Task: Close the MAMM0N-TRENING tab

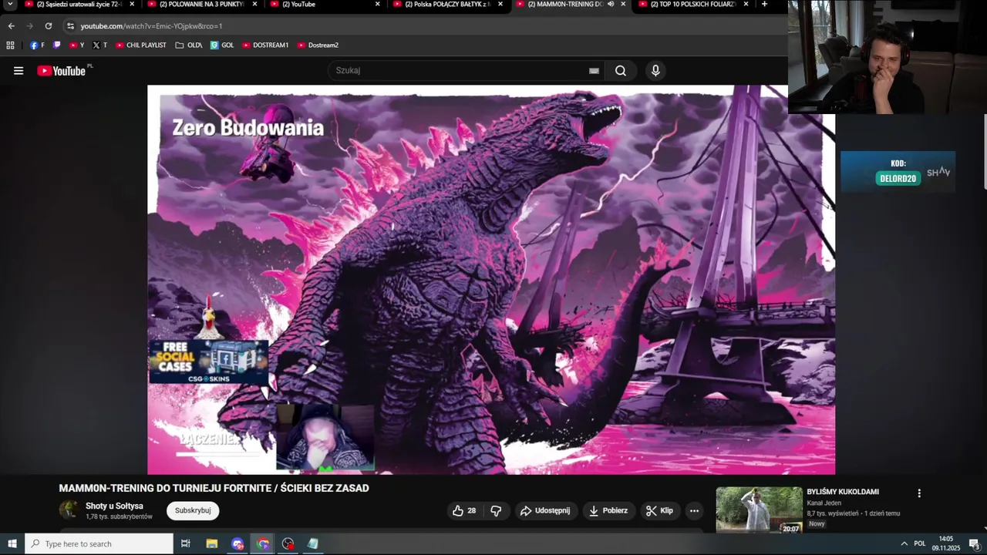Action: click(x=623, y=4)
